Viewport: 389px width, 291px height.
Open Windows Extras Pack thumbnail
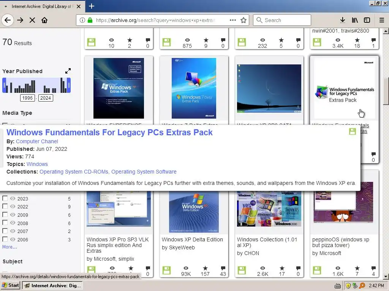tap(119, 88)
